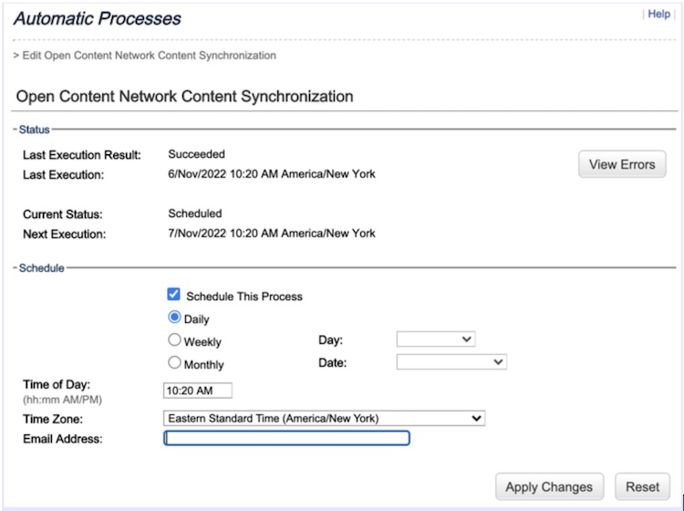Image resolution: width=684 pixels, height=511 pixels.
Task: Open the Day dropdown
Action: coord(436,339)
